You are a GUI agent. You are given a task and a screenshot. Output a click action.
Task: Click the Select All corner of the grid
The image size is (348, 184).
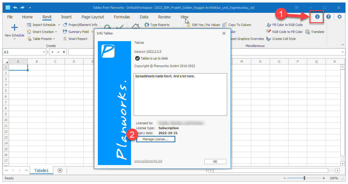point(6,62)
